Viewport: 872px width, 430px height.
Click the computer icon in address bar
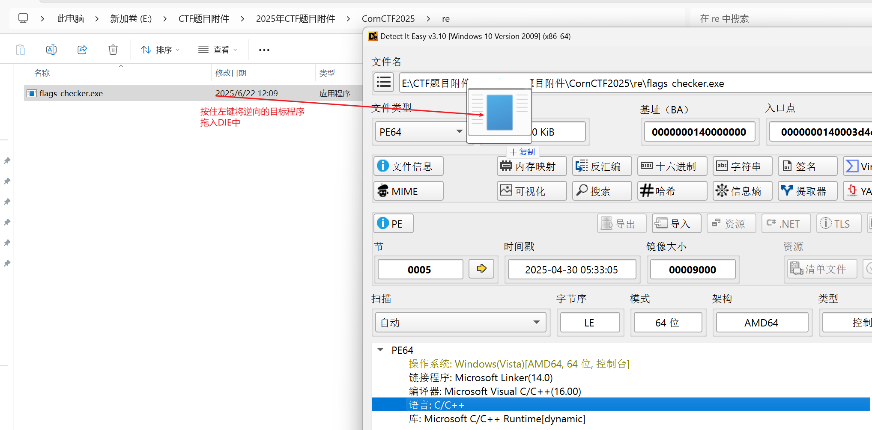(23, 18)
